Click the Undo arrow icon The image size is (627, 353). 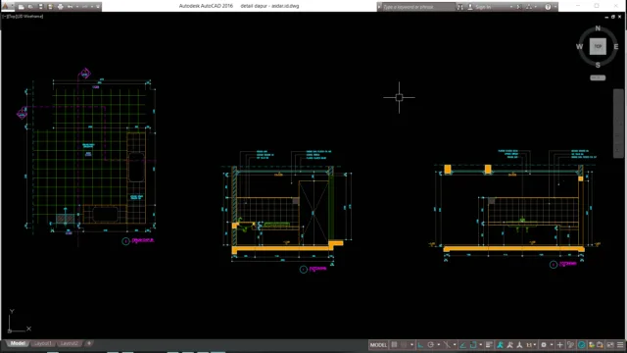71,7
